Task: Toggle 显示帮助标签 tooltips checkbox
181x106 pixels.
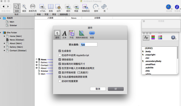Action: [60, 73]
